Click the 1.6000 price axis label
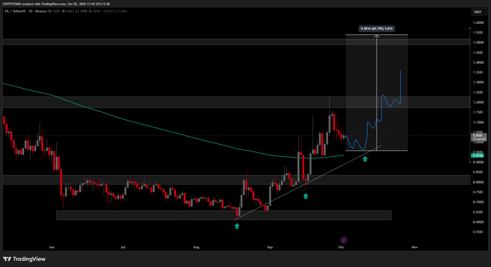 tap(478, 22)
